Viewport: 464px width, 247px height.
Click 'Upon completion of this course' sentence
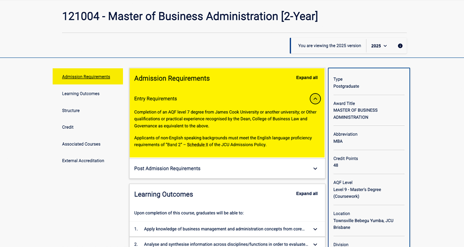click(189, 213)
